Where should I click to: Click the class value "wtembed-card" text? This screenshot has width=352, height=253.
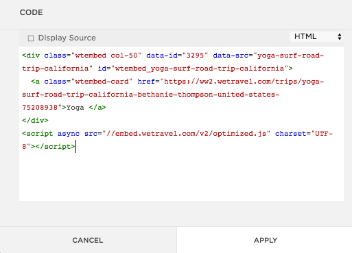click(102, 82)
